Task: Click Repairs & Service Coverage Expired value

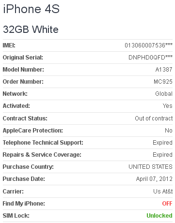Action: (x=162, y=155)
